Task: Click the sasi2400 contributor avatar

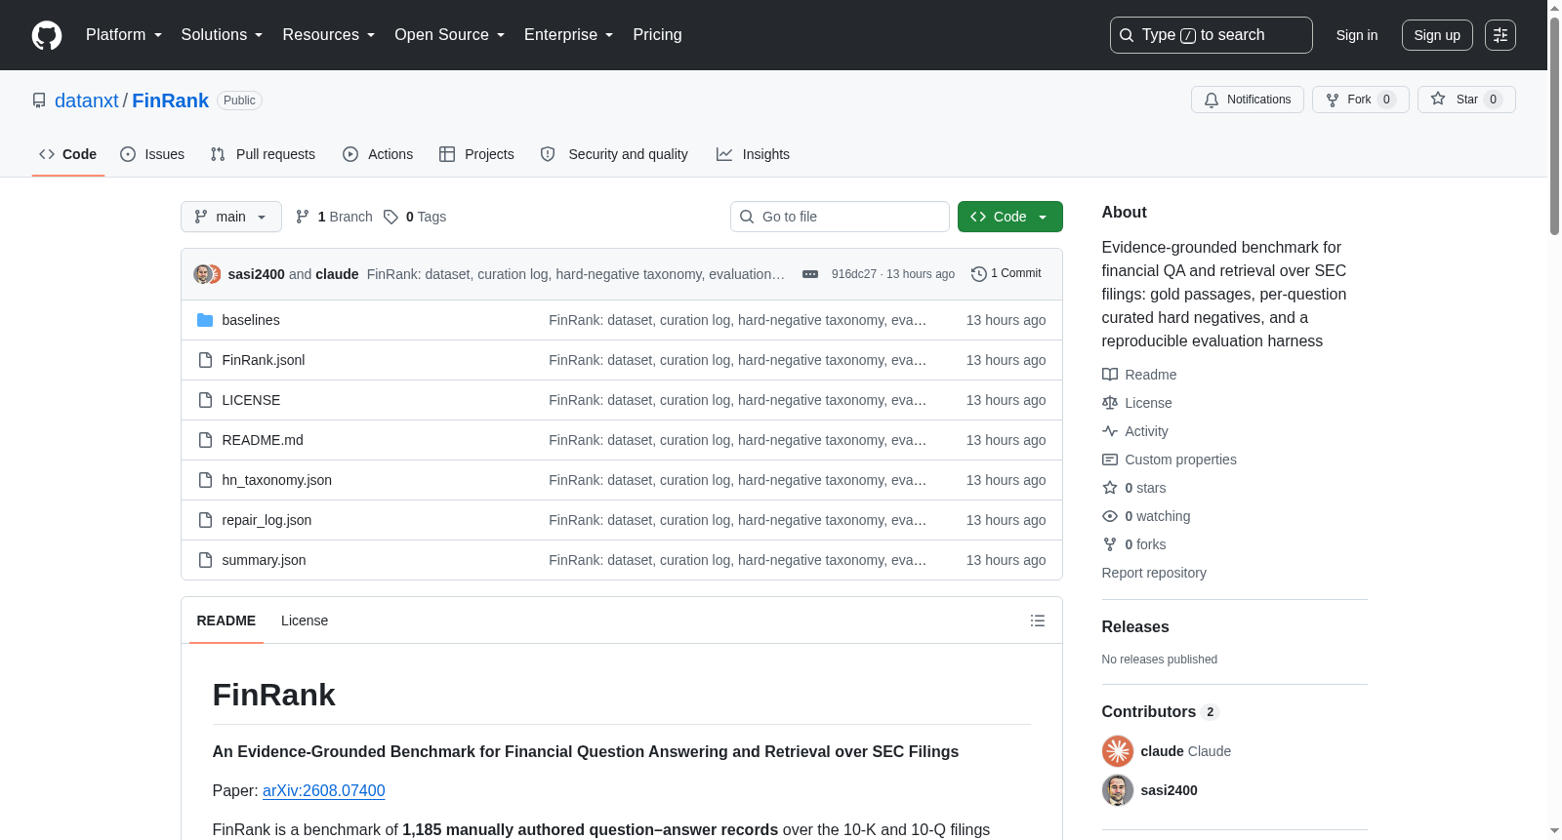Action: tap(1118, 790)
